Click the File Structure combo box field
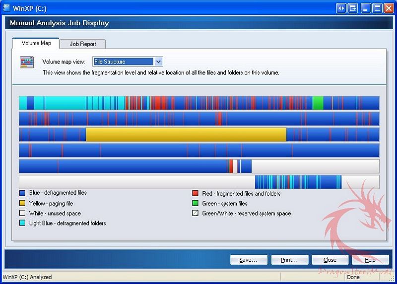 point(123,62)
